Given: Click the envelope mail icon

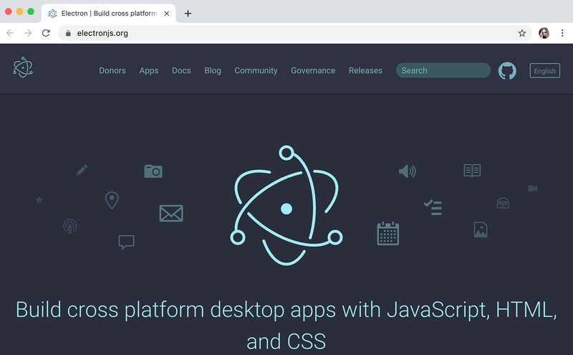Looking at the screenshot, I should point(171,214).
